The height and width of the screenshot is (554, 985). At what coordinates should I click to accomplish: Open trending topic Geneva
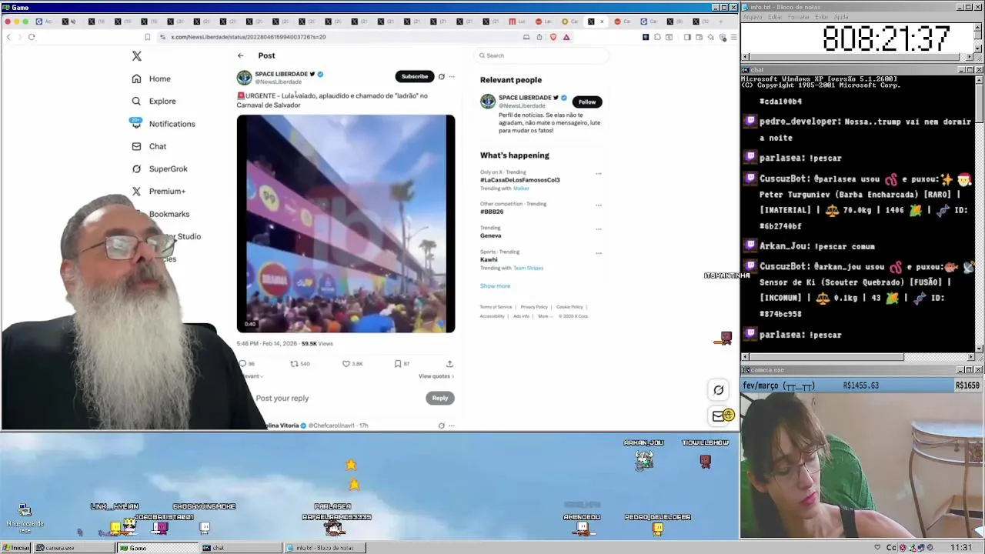click(x=490, y=235)
